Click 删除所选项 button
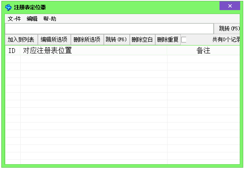The width and height of the screenshot is (245, 169). click(87, 40)
